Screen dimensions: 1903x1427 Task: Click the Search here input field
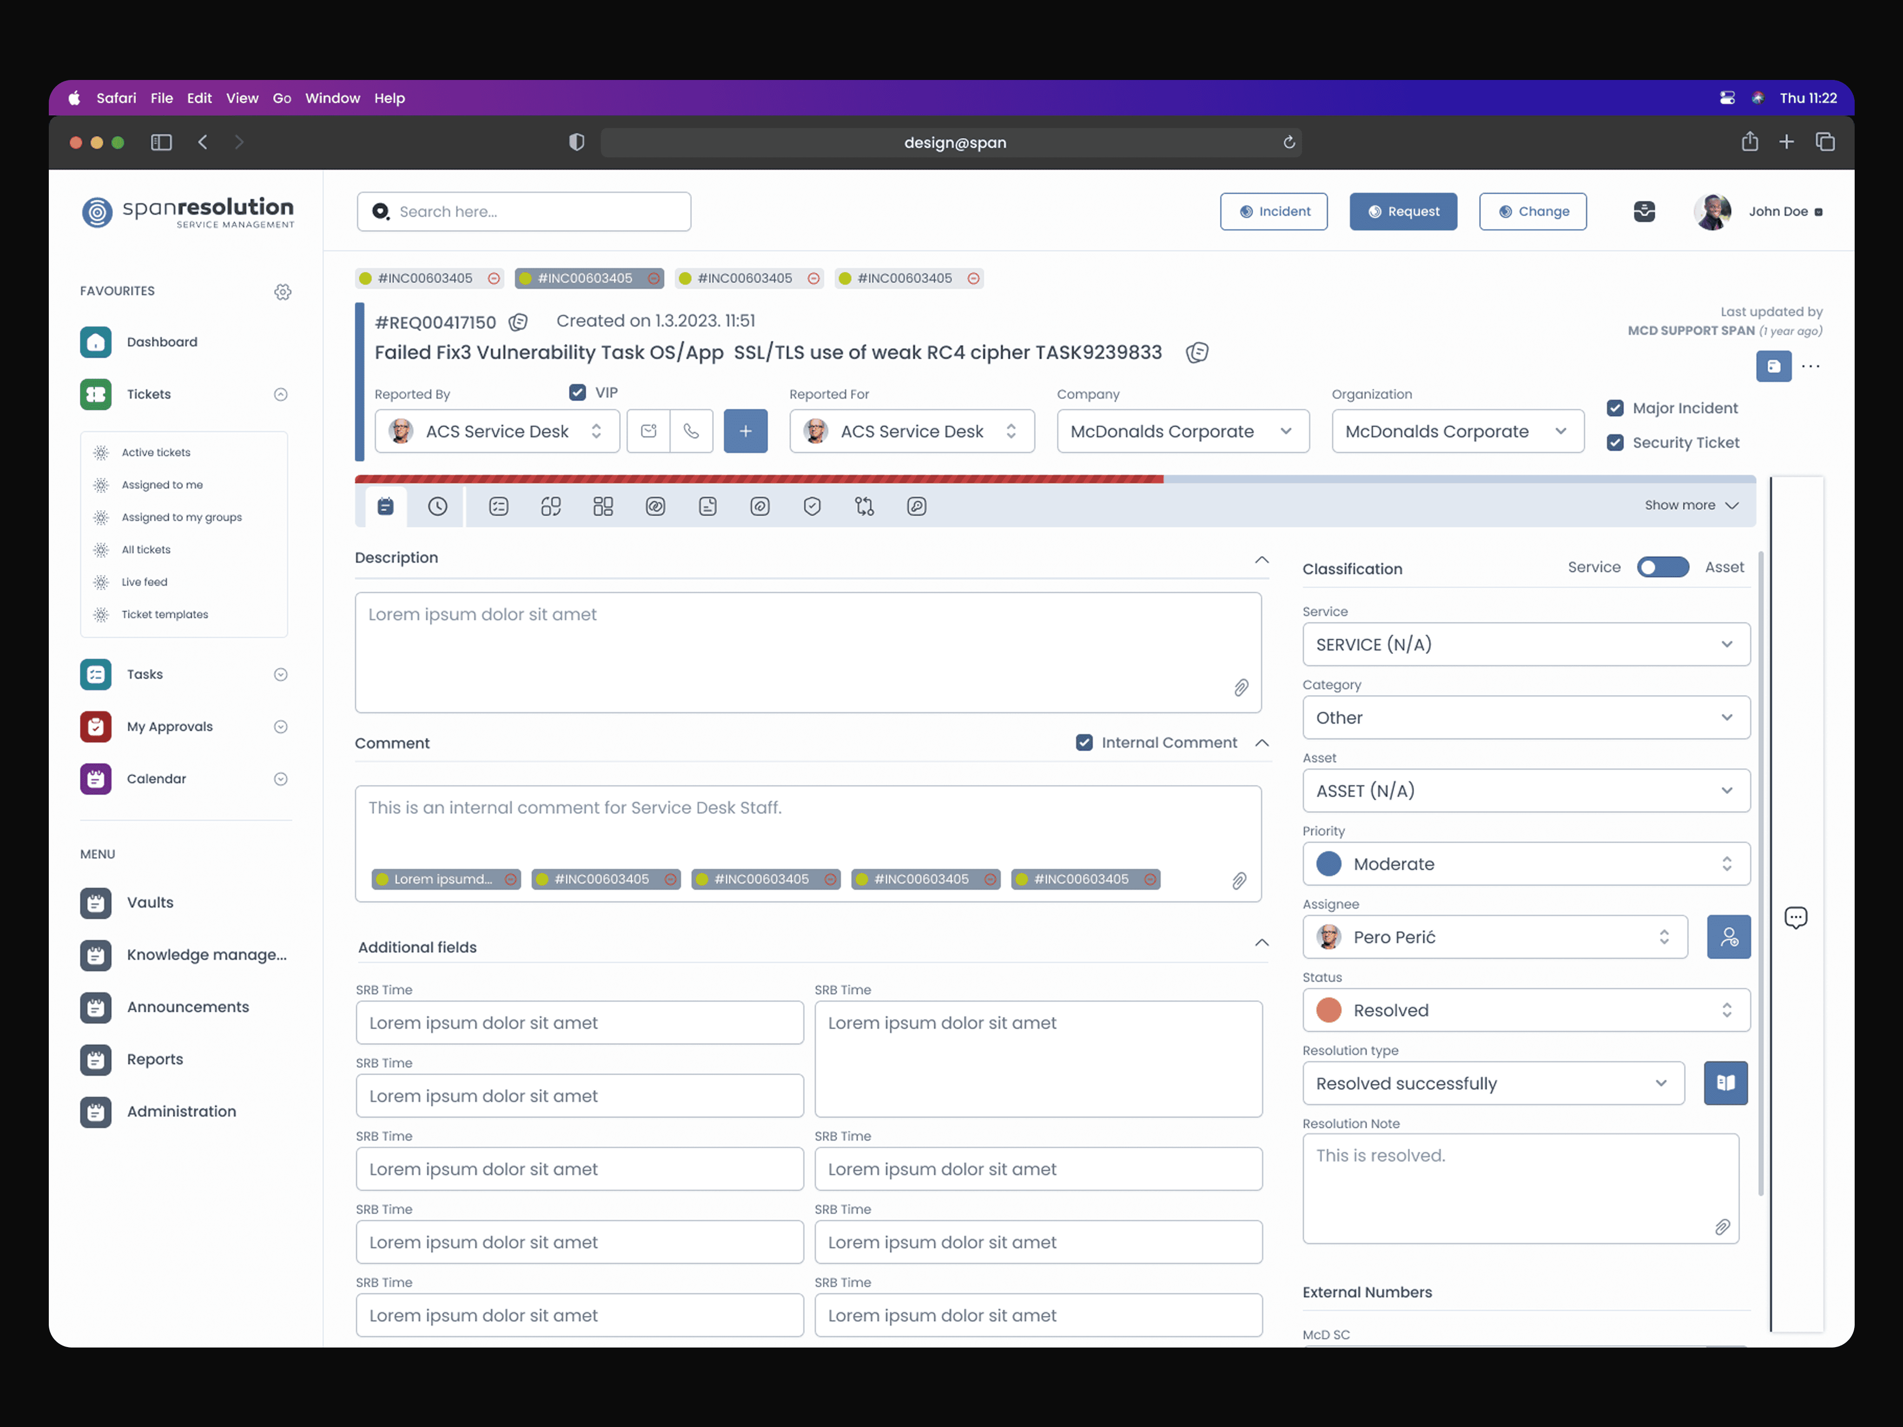534,211
